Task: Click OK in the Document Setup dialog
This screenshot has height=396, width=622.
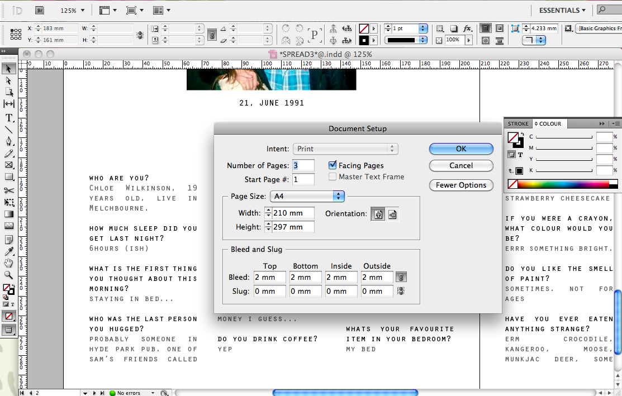Action: coord(460,149)
